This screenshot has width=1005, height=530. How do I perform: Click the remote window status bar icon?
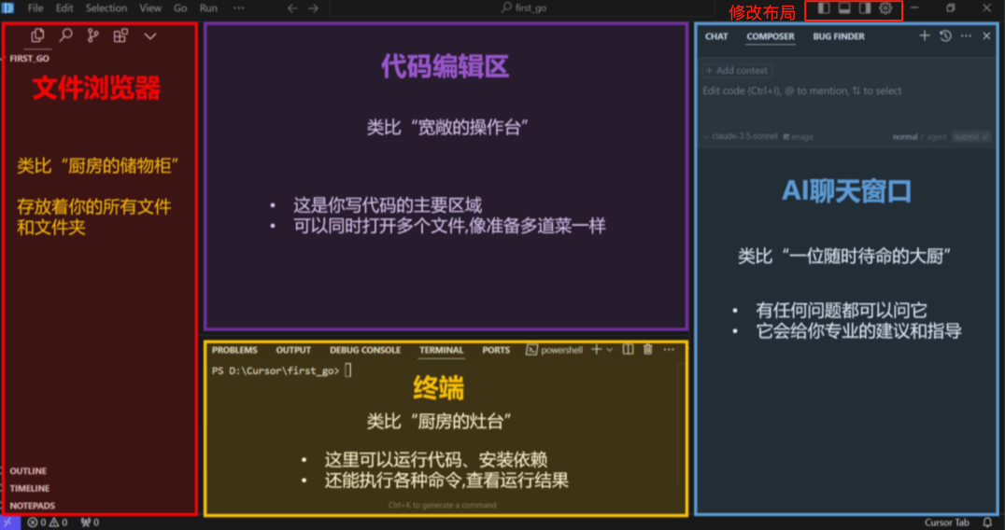pyautogui.click(x=9, y=523)
